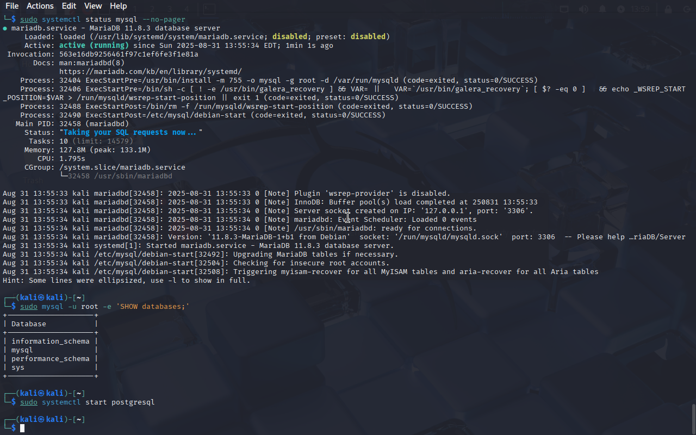The width and height of the screenshot is (696, 435).
Task: Click the 'mysql' row in database table
Action: 51,350
